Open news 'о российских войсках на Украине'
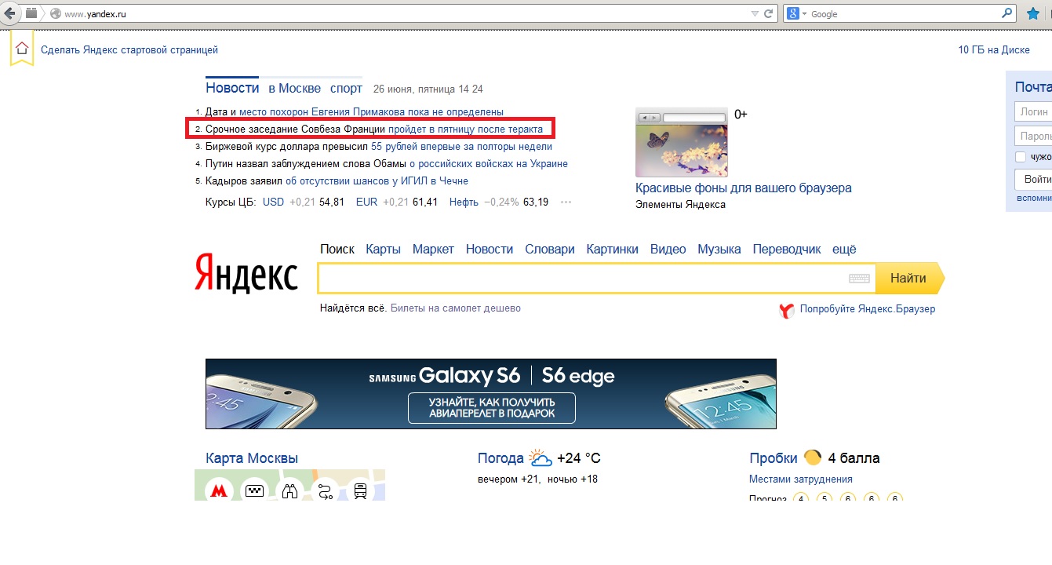1052x565 pixels. tap(489, 163)
